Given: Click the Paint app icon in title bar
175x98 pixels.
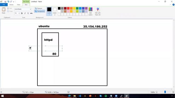Looking at the screenshot, I should (1, 2).
